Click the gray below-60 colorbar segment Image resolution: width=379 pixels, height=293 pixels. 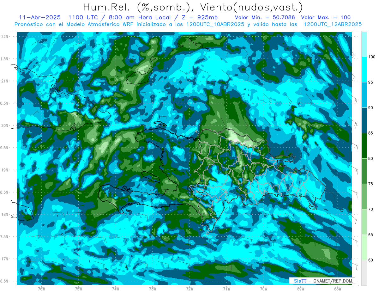point(364,272)
